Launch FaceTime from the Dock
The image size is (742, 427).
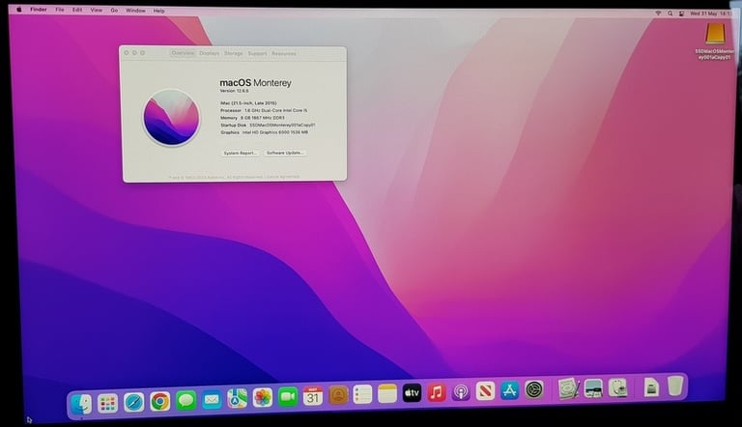(288, 397)
